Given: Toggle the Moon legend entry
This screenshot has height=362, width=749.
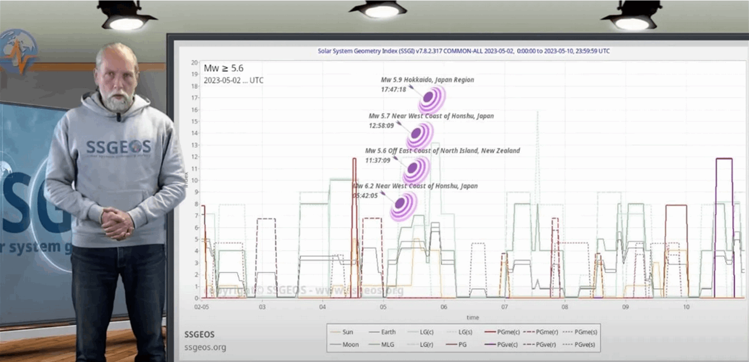Looking at the screenshot, I should click(344, 345).
